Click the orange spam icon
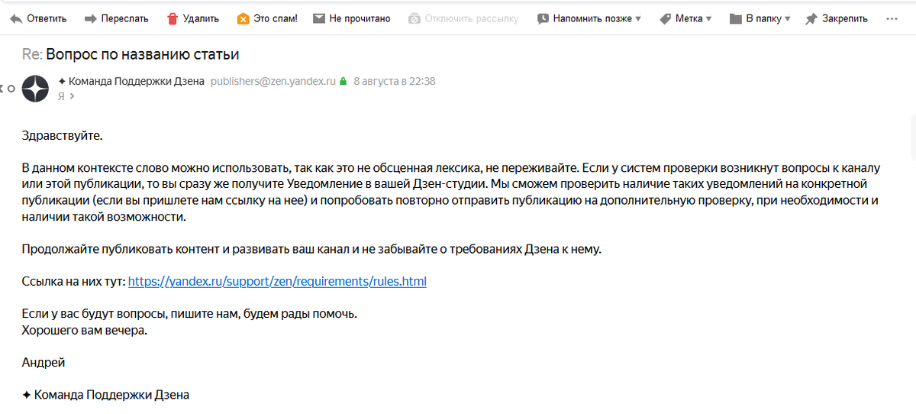916x414 pixels. tap(243, 18)
